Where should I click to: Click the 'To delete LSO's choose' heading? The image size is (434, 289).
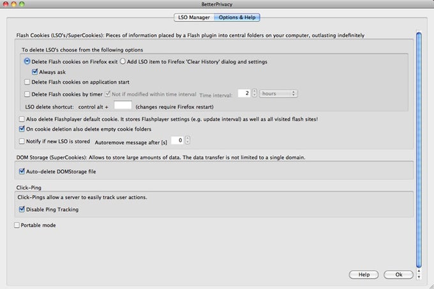[82, 50]
